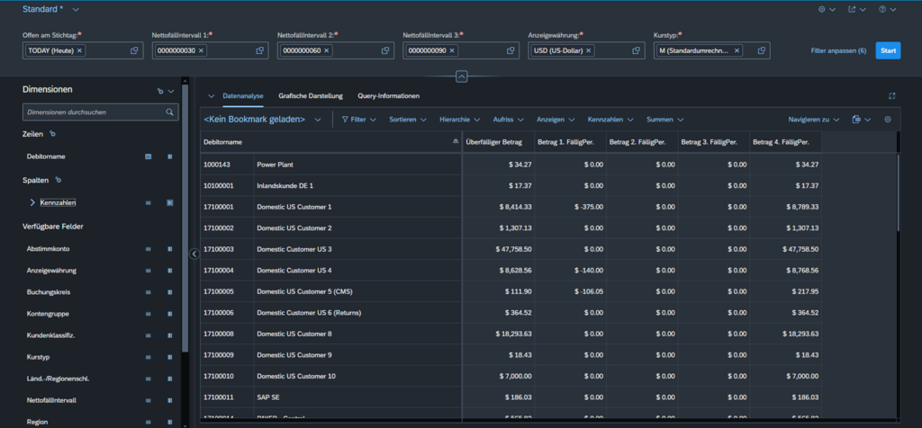The height and width of the screenshot is (428, 922).
Task: Open the Anzeigen dropdown
Action: click(x=555, y=120)
